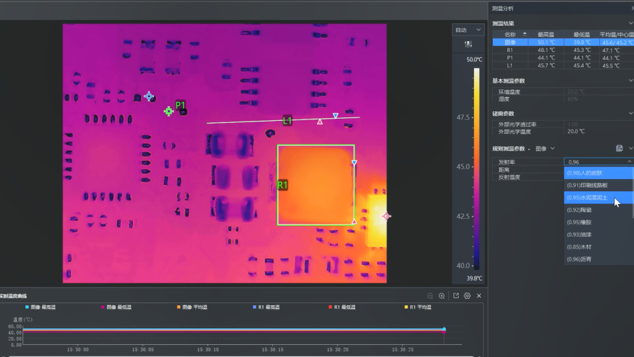Click the save icon beside 规则测温参数

(619, 148)
